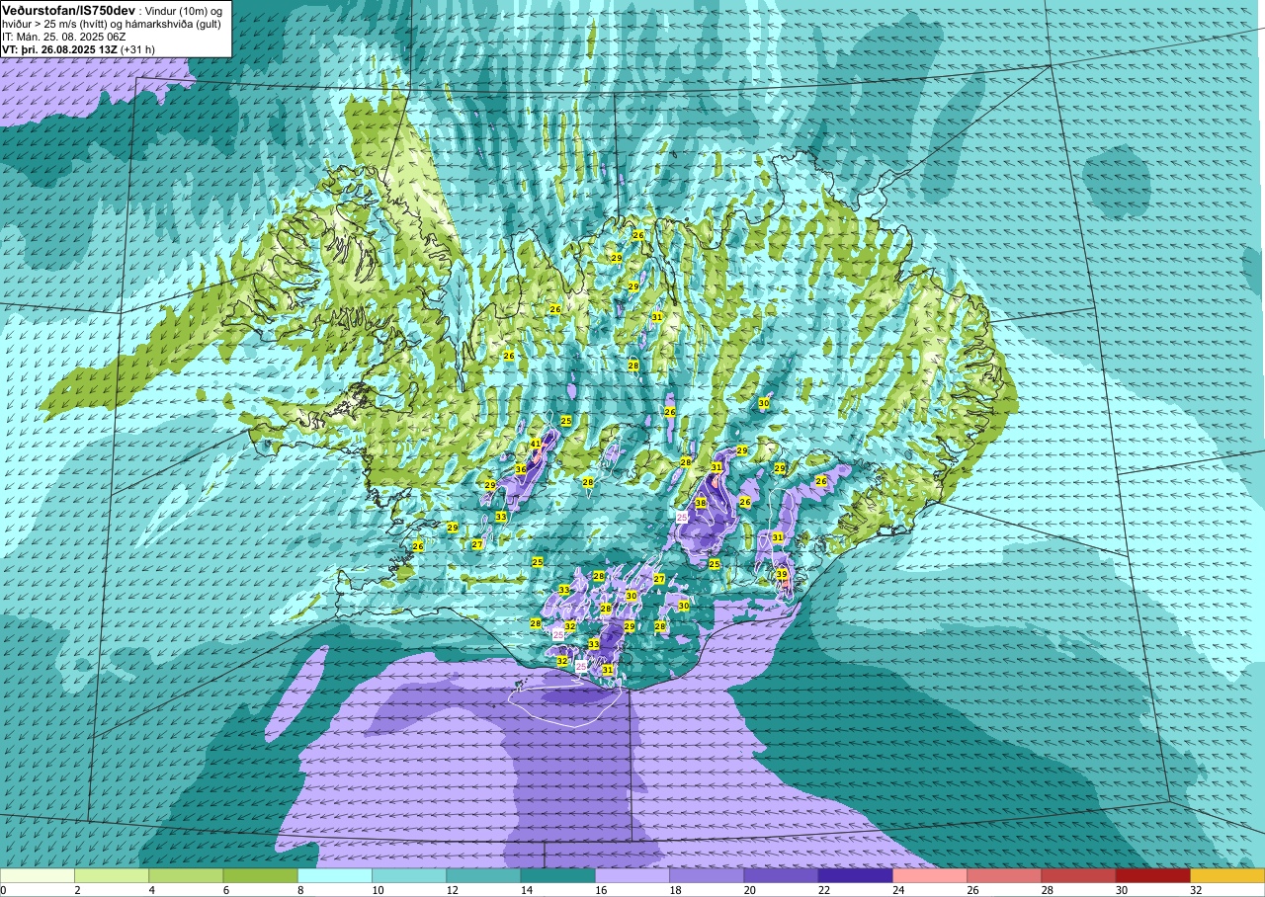Click the 'hviður > 25 m/s (hvítt)' description text
This screenshot has height=897, width=1265.
[x=54, y=24]
